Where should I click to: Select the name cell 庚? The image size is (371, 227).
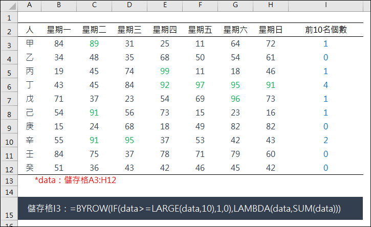pyautogui.click(x=30, y=126)
